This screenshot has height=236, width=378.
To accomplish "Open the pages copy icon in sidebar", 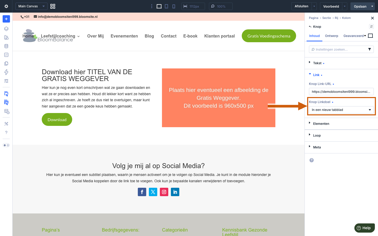I will click(6, 63).
